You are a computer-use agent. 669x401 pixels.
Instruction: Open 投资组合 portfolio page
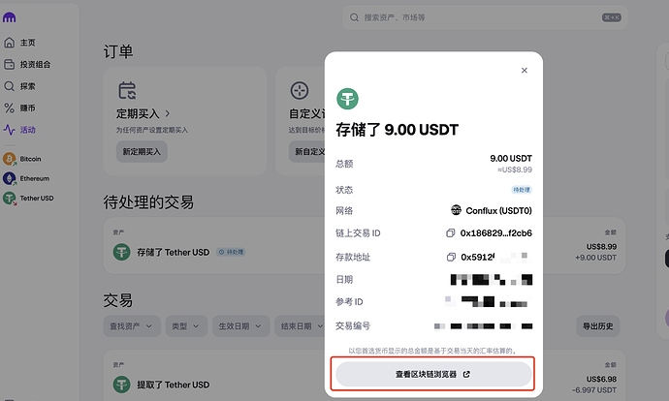33,64
